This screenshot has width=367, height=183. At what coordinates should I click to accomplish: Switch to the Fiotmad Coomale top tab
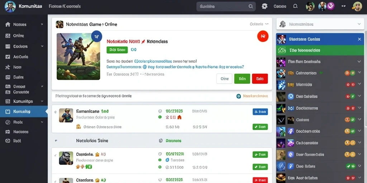65,6
